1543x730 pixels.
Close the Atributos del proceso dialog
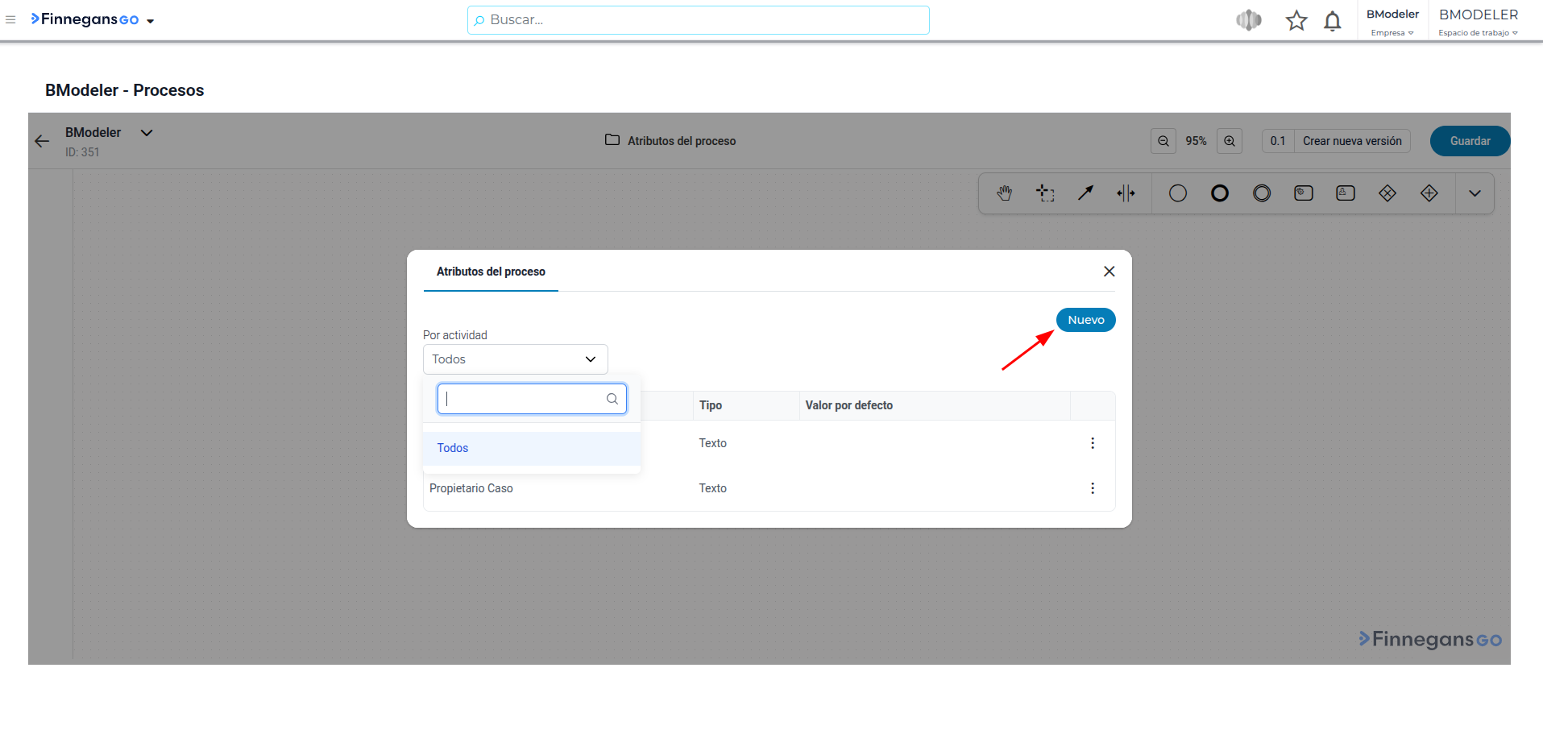[x=1110, y=272]
